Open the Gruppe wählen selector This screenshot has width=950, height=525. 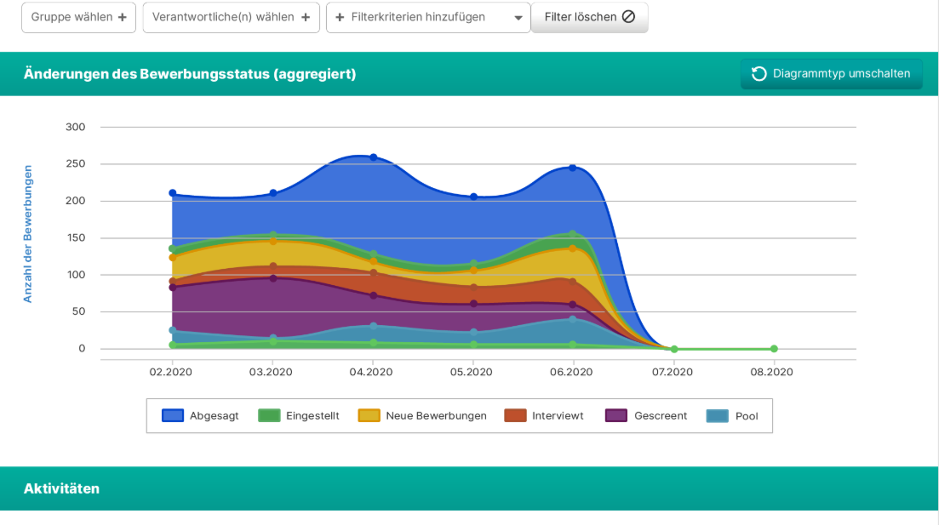78,17
